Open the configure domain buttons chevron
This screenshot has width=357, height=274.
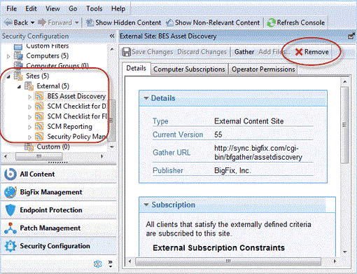click(x=111, y=264)
